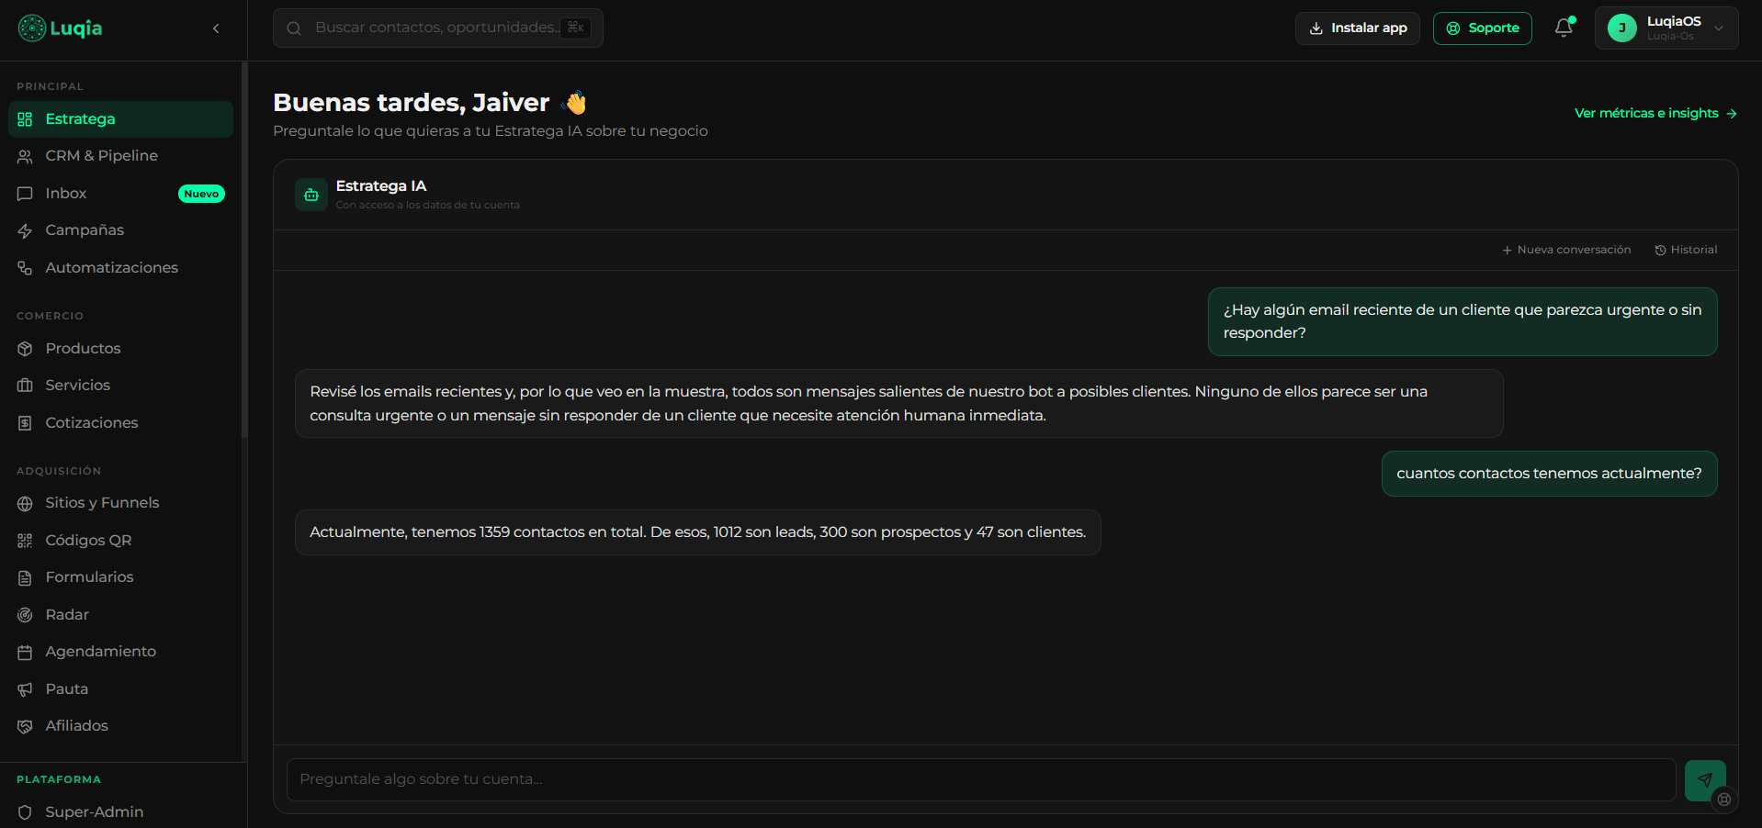
Task: Open the Inbox chat icon
Action: (25, 194)
